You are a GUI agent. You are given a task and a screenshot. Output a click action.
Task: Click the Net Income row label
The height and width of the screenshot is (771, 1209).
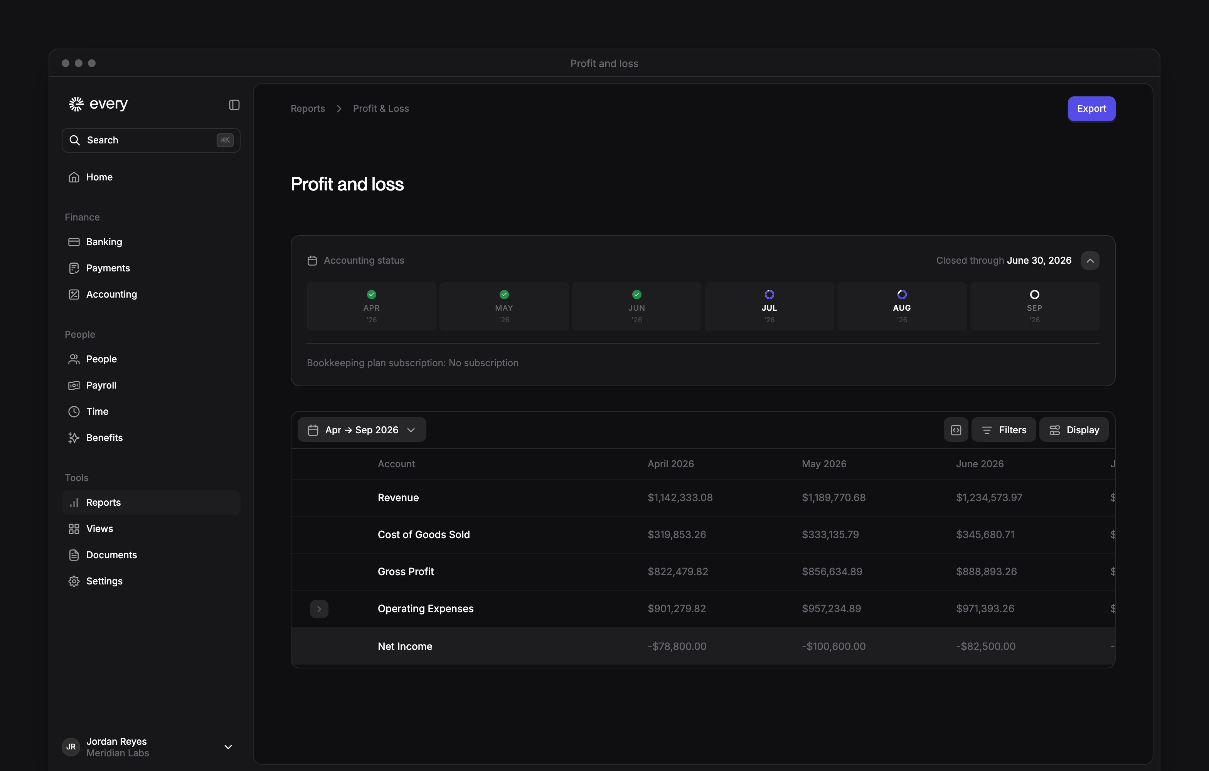pyautogui.click(x=405, y=646)
